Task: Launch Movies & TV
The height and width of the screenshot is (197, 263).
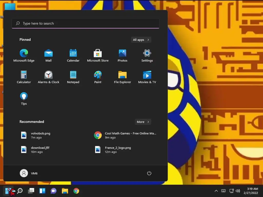Action: [147, 77]
